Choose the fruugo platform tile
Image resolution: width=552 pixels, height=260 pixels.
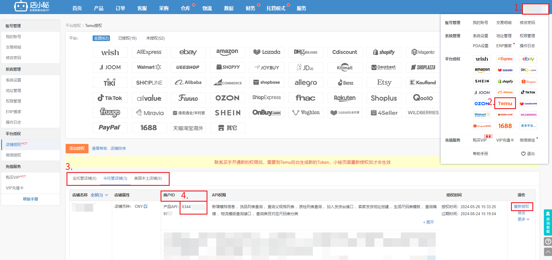(x=110, y=113)
